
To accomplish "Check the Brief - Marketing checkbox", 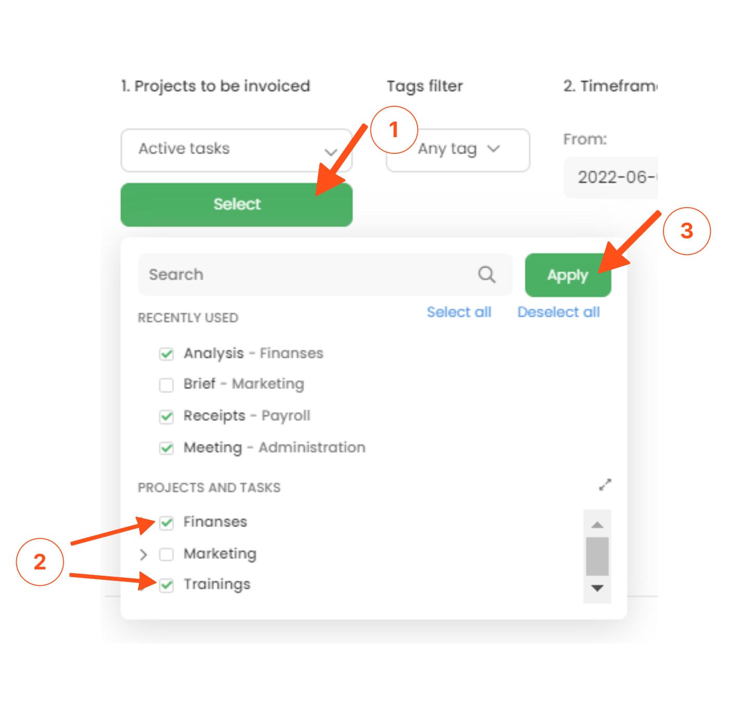I will coord(166,385).
